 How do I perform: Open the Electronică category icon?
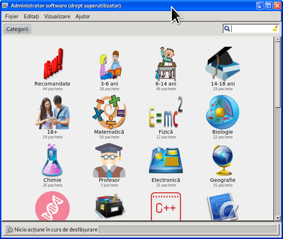coord(166,160)
